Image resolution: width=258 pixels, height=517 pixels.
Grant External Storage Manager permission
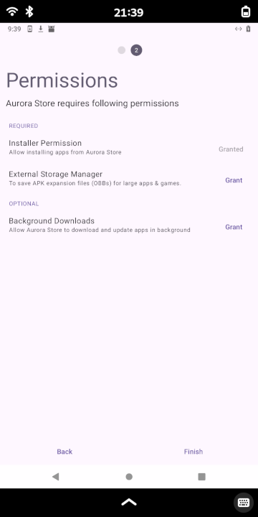pyautogui.click(x=234, y=180)
